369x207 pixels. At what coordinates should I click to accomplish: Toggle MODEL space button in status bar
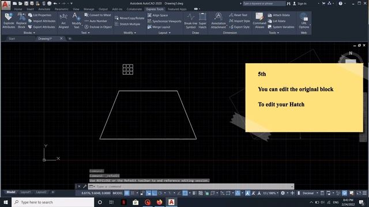tap(118, 193)
